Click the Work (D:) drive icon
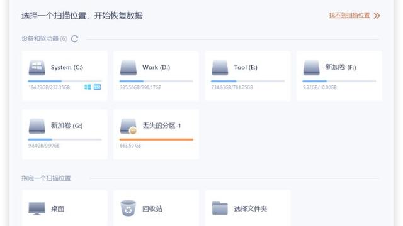Image resolution: width=403 pixels, height=226 pixels. [128, 68]
